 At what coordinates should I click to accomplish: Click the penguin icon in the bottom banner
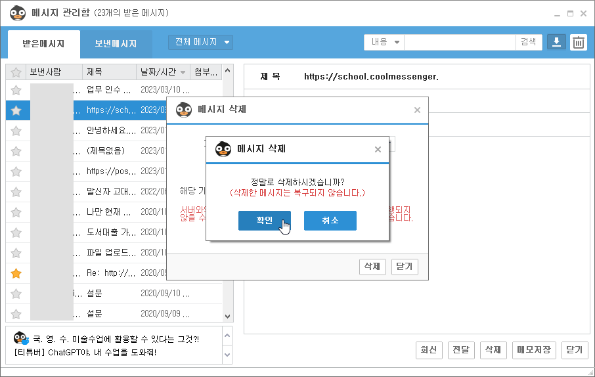point(20,338)
